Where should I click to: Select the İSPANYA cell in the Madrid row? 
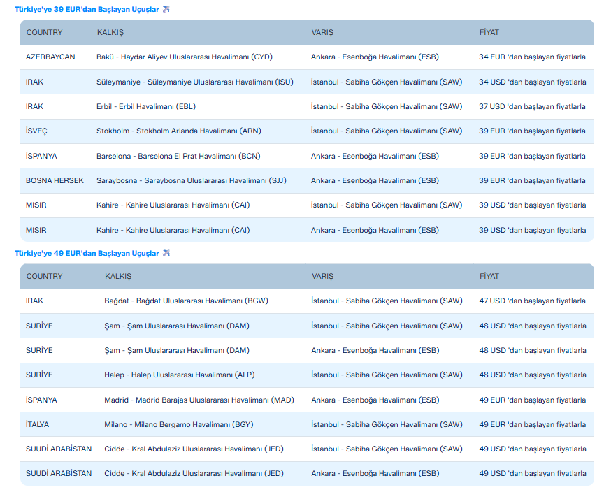[x=41, y=400]
